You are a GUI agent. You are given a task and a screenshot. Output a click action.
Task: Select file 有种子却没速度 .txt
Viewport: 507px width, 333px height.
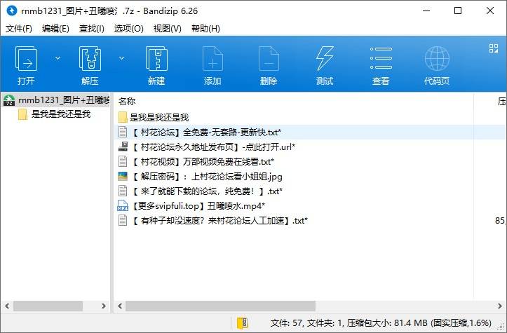(x=220, y=221)
